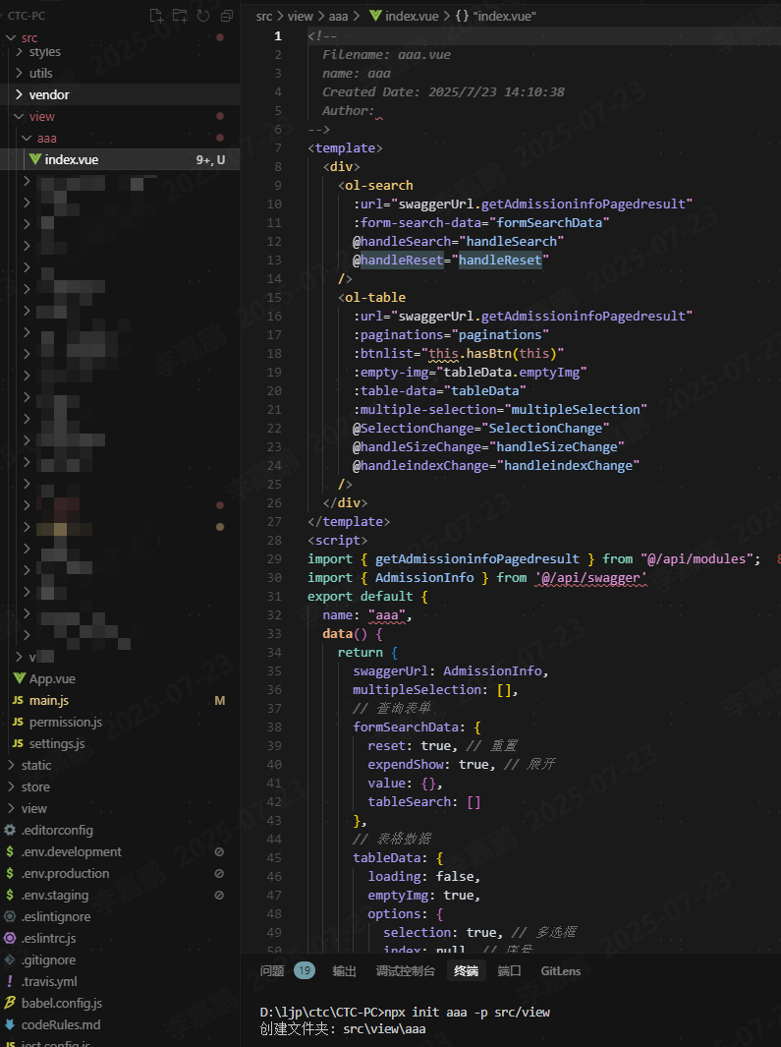Switch to the 问题 (Problems) panel tab

tap(272, 971)
